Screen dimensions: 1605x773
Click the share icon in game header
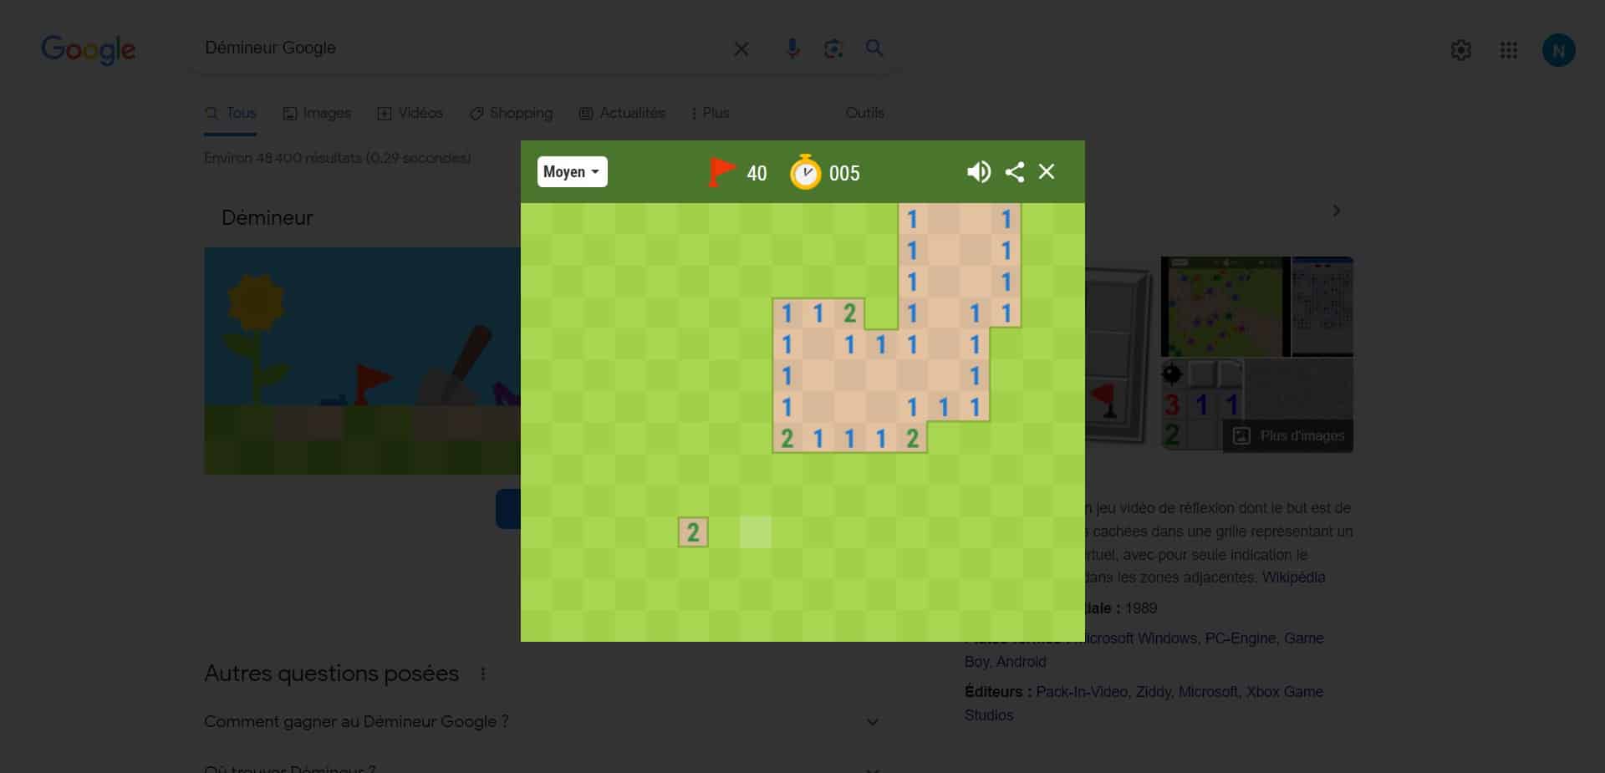(1014, 172)
